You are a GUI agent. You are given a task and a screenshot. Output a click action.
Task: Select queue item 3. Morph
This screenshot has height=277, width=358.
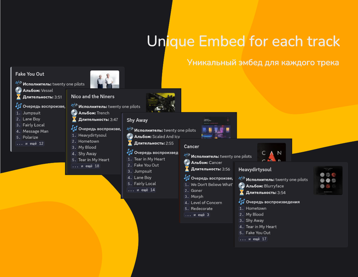tap(194, 197)
